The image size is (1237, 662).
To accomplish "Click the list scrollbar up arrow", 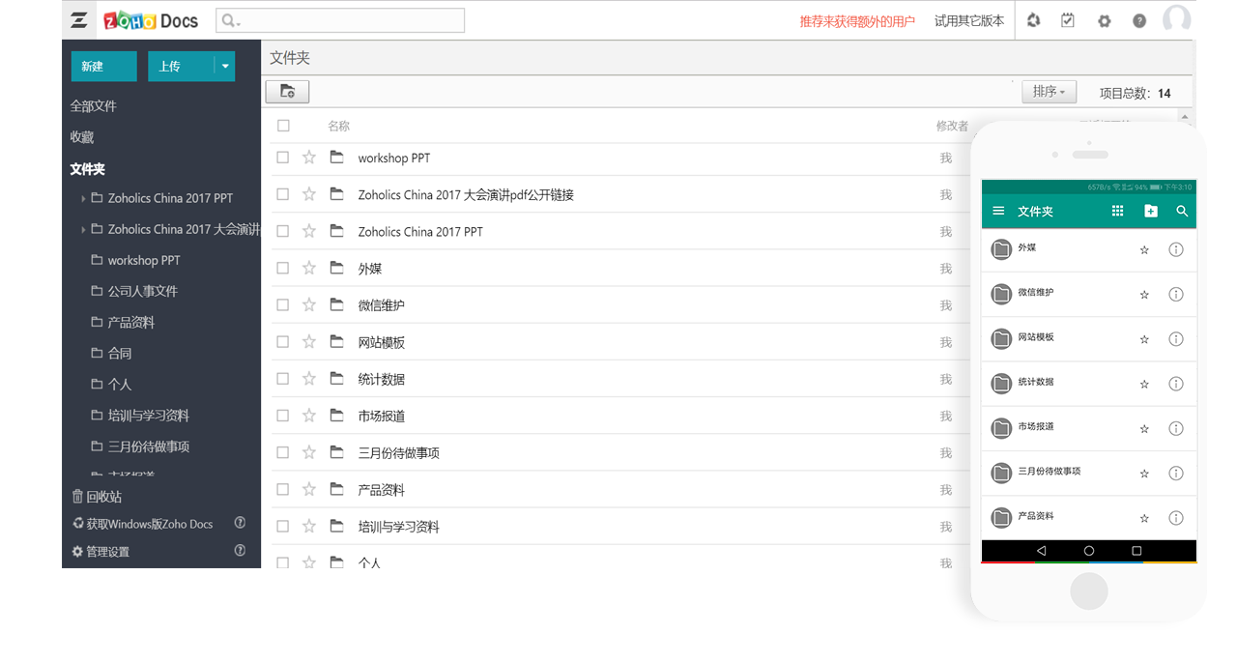I will coord(1186,117).
